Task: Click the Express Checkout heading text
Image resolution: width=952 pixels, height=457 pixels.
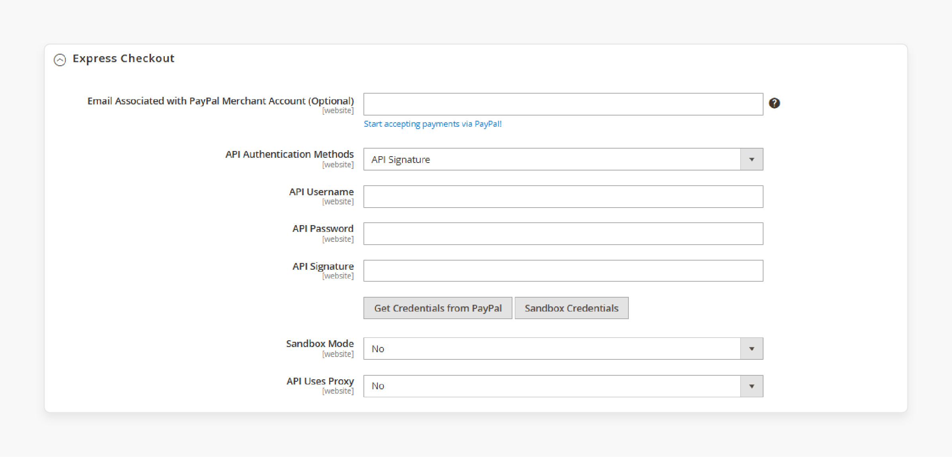Action: 124,59
